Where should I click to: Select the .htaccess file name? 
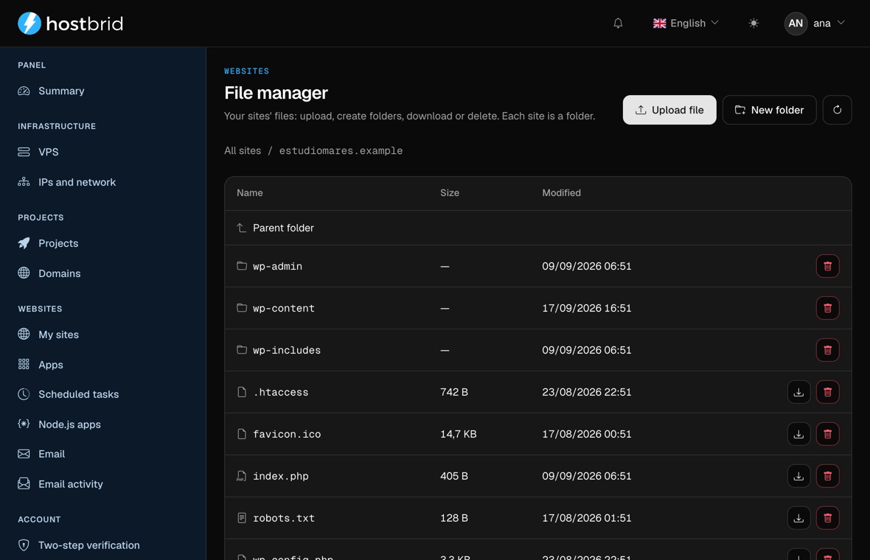pyautogui.click(x=281, y=392)
